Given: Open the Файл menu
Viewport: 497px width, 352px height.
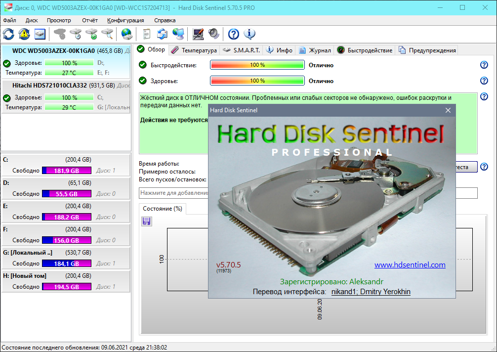Looking at the screenshot, I should [9, 20].
